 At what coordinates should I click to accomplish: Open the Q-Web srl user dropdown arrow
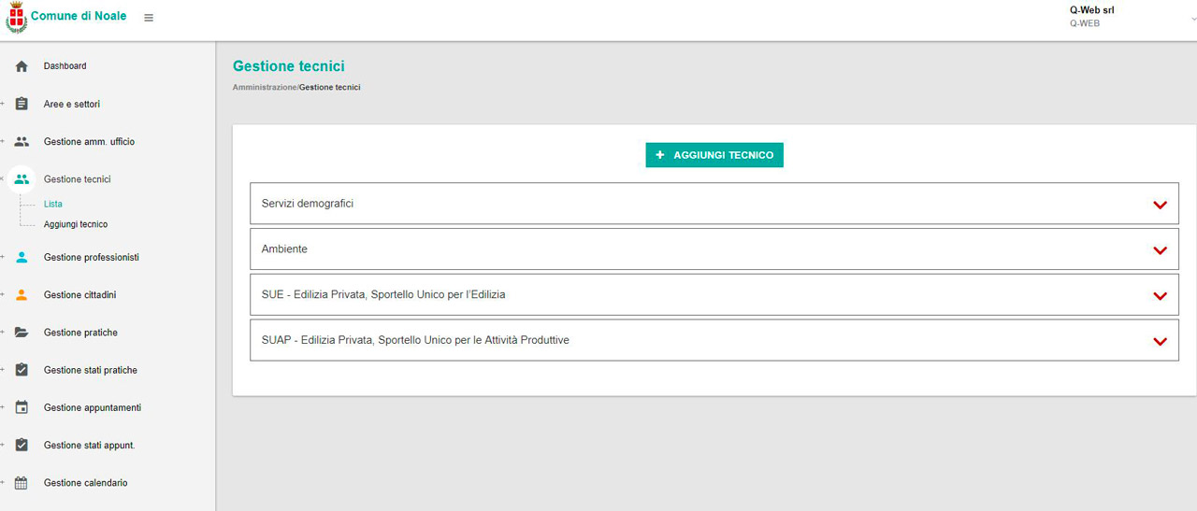pos(1194,18)
